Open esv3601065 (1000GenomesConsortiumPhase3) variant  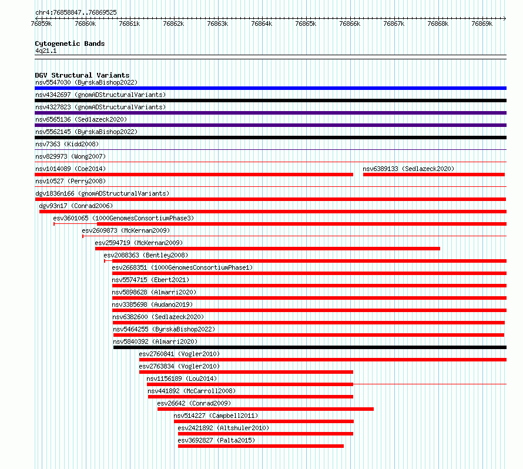[123, 218]
